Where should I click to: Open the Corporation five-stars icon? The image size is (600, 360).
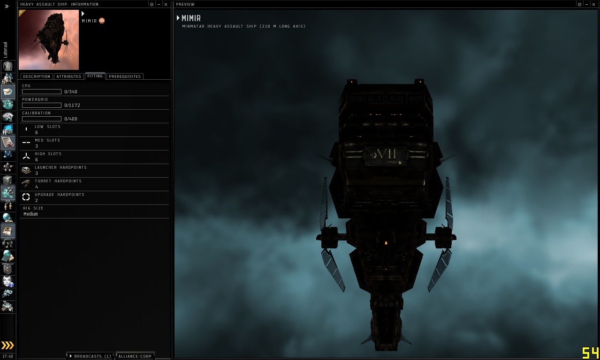8,167
